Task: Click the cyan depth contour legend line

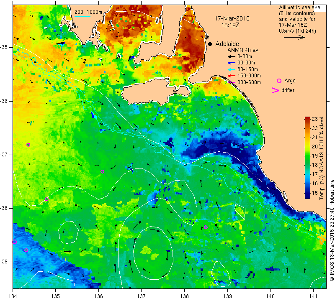Action: pos(82,16)
